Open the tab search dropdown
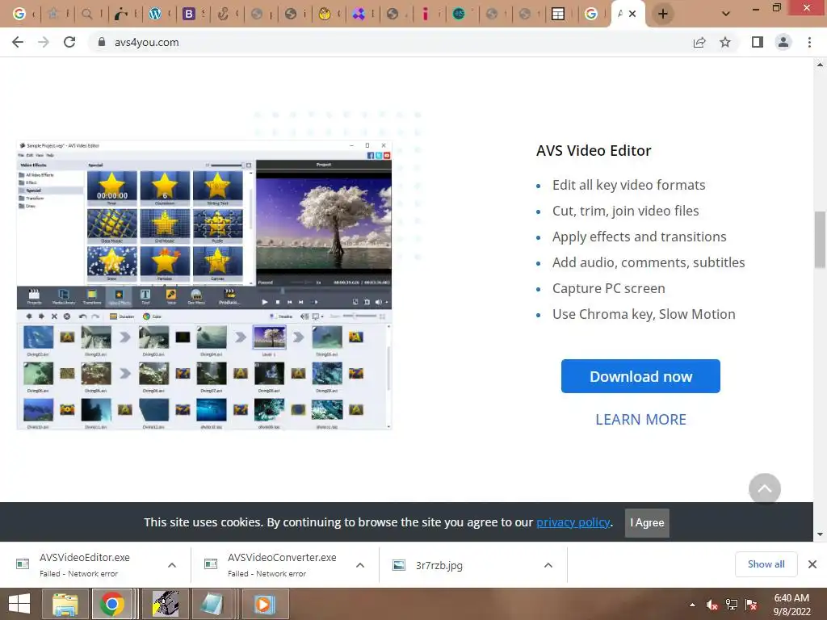The width and height of the screenshot is (827, 620). point(726,15)
